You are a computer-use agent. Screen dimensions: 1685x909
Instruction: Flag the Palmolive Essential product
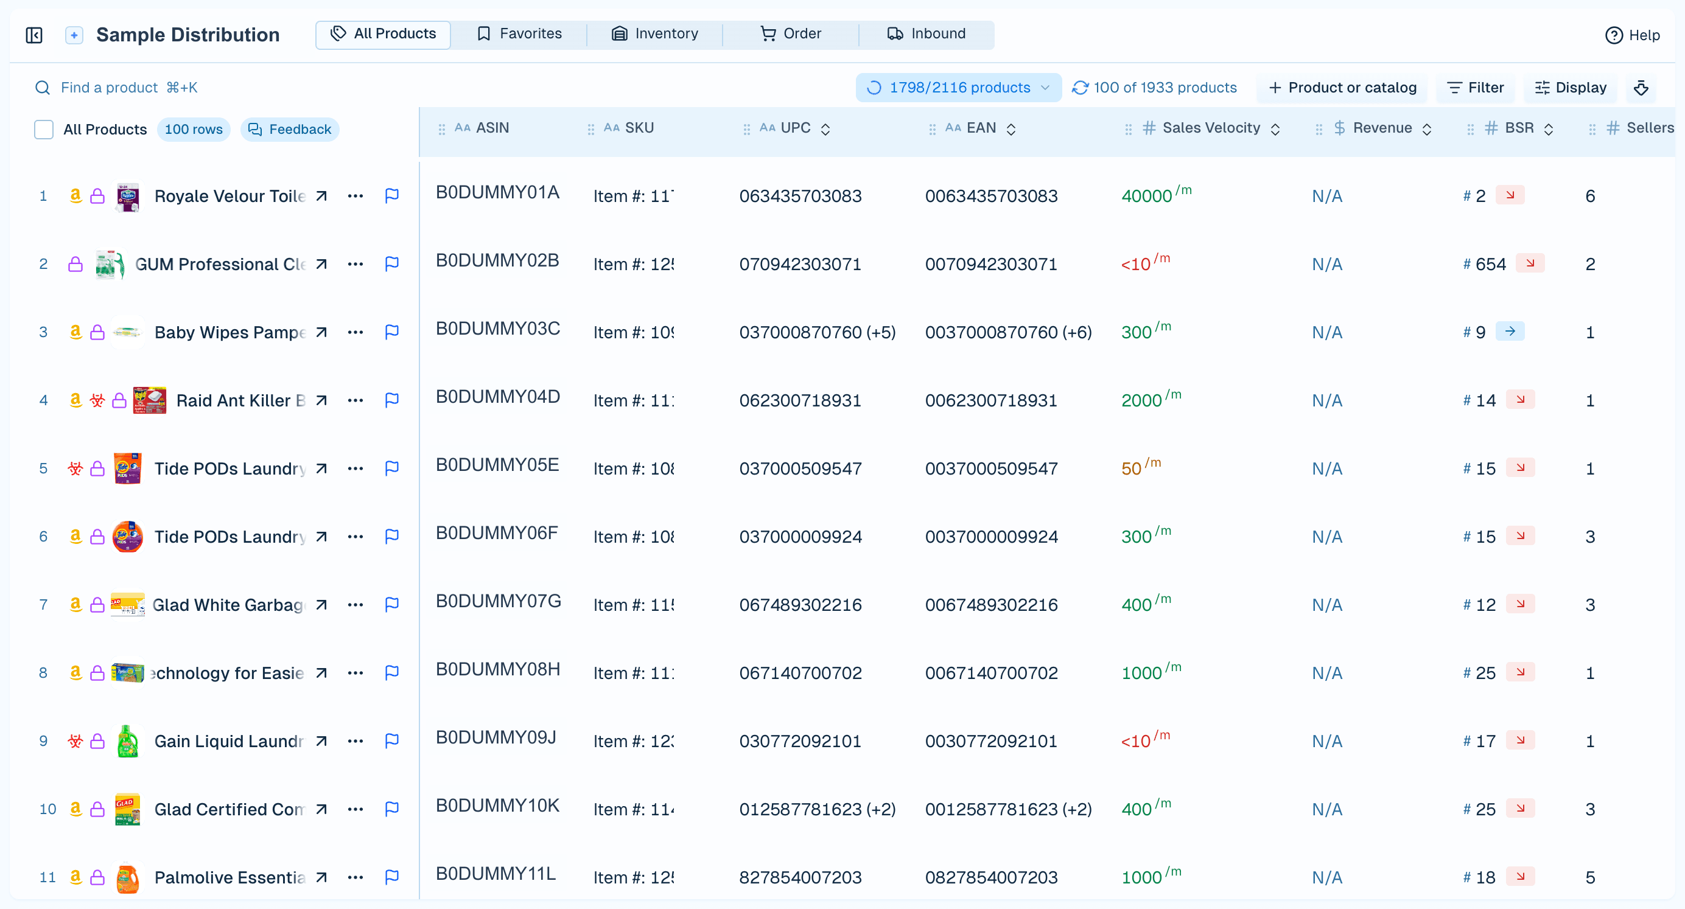tap(392, 877)
